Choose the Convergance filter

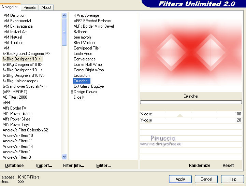pyautogui.click(x=85, y=59)
